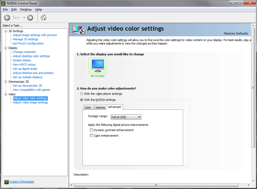Open the System Information link
Image resolution: width=257 pixels, height=189 pixels.
22,182
